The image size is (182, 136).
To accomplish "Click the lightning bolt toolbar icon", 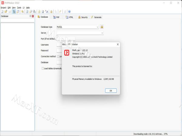I will [x=60, y=11].
